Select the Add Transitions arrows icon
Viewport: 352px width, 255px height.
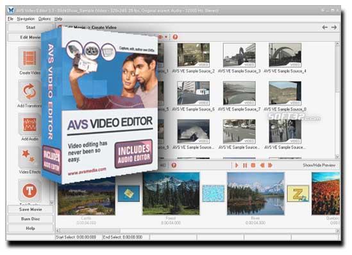(x=29, y=91)
